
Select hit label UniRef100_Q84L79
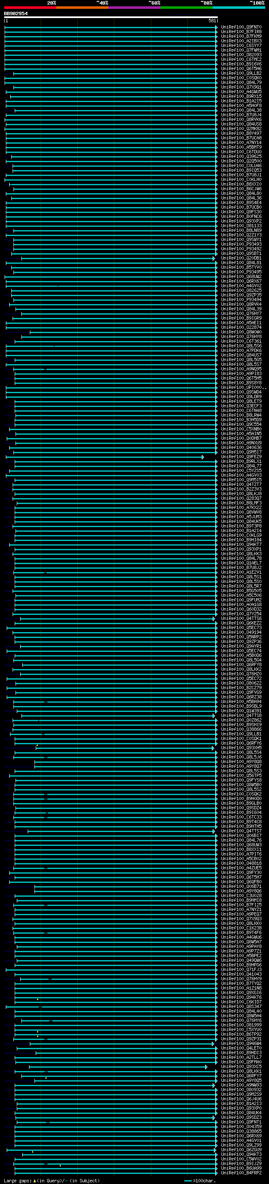241,83
